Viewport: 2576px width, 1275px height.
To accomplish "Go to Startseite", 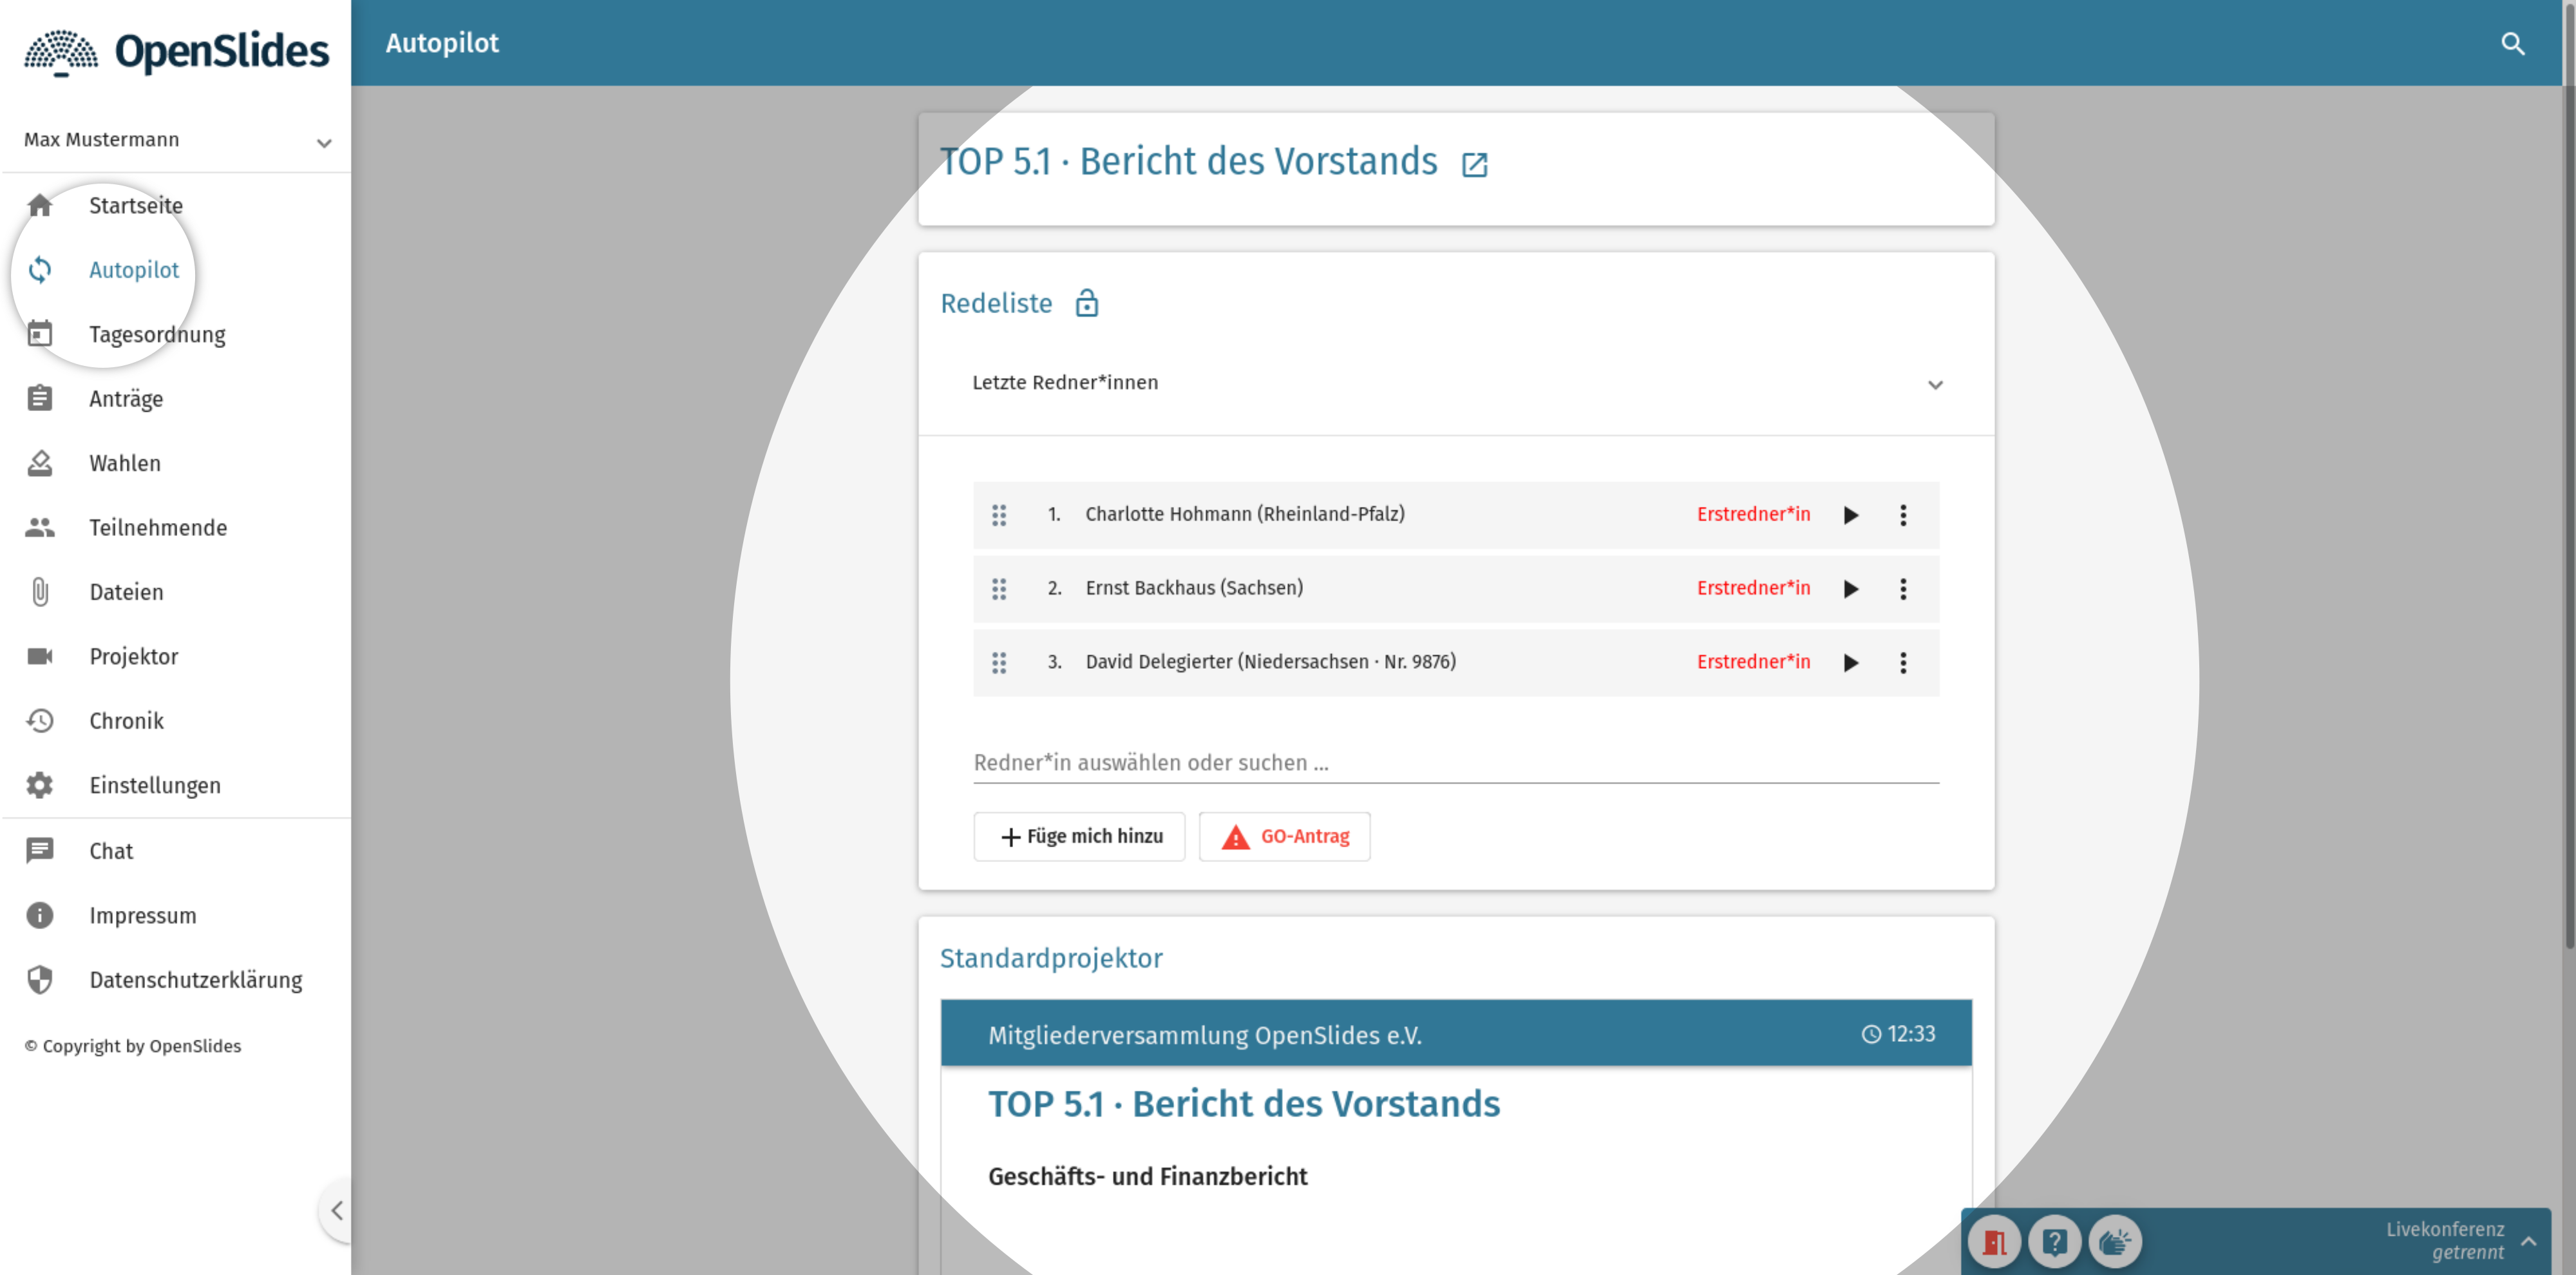I will [177, 206].
